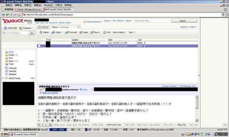The height and width of the screenshot is (137, 229).
Task: Open the Compact Header dropdown
Action: (170, 86)
